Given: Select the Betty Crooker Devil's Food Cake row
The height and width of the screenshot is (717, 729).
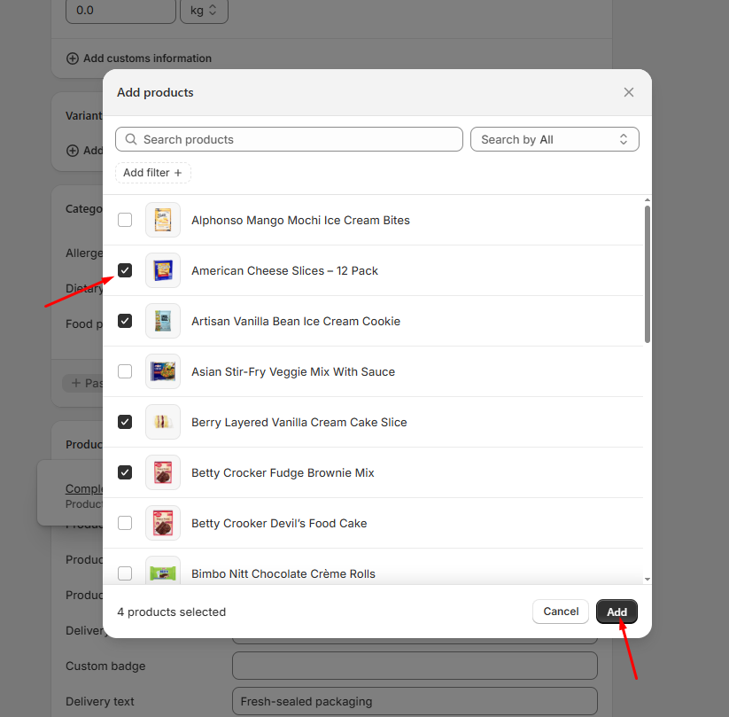Looking at the screenshot, I should click(278, 523).
